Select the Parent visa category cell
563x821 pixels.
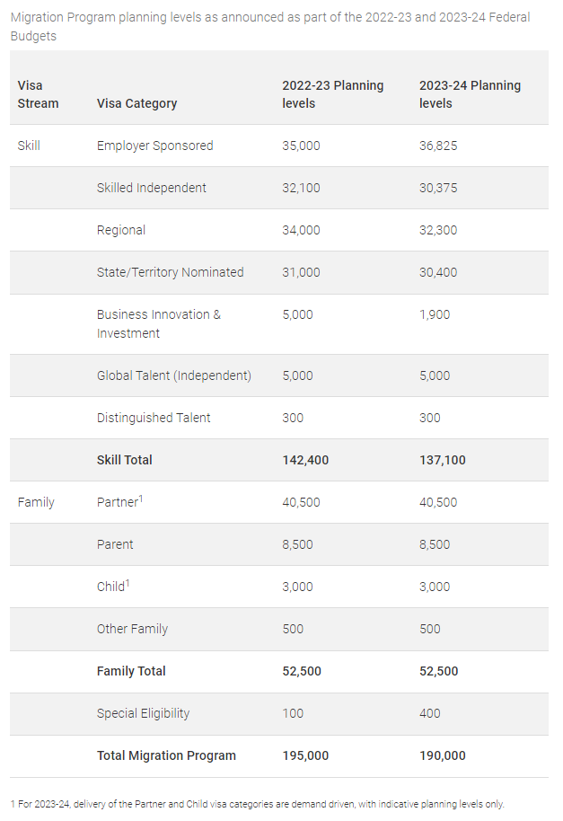[115, 544]
